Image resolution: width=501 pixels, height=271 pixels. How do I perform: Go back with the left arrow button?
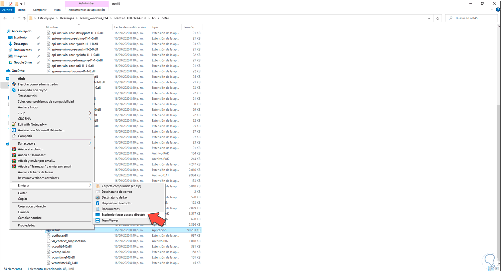click(5, 18)
